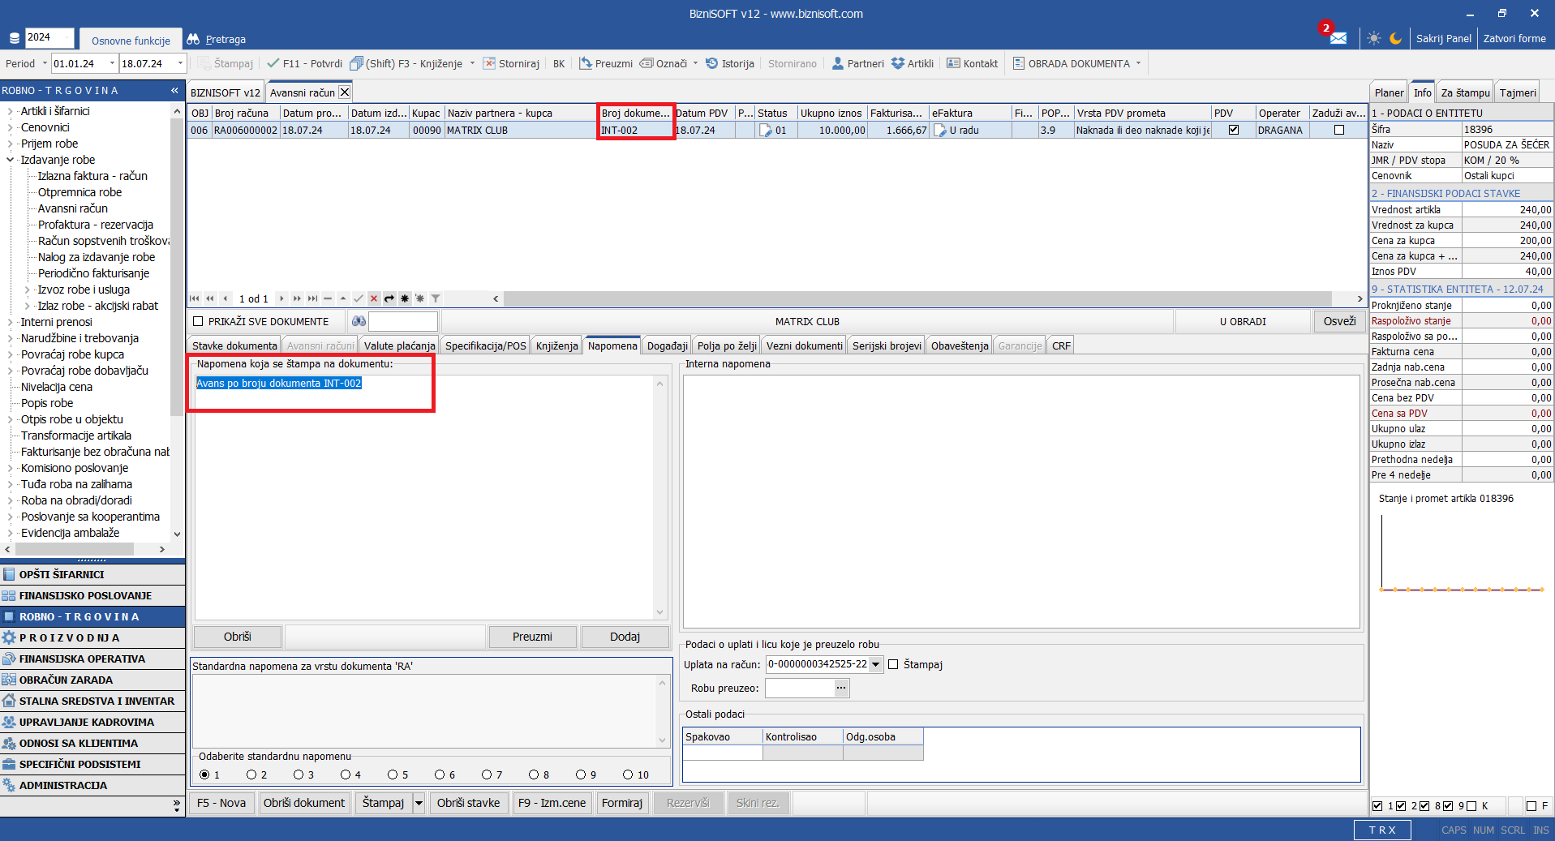Click the Istorija history icon
Image resolution: width=1555 pixels, height=841 pixels.
click(711, 63)
